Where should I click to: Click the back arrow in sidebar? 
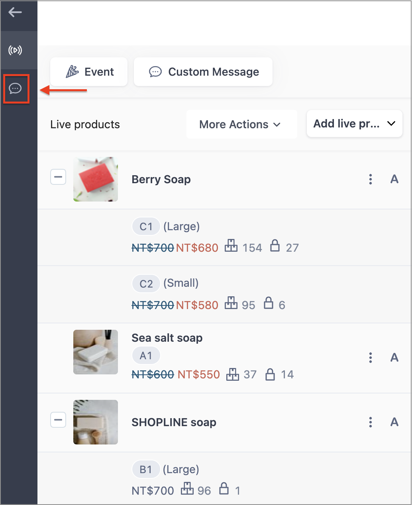(x=15, y=12)
